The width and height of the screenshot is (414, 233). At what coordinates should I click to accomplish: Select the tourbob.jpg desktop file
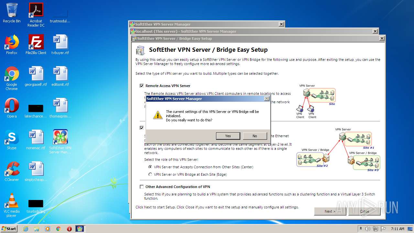coord(36,206)
